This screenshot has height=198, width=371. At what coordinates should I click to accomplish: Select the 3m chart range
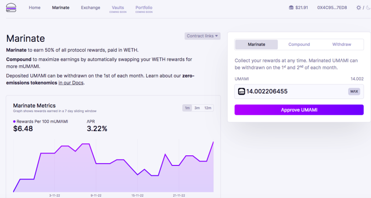197,108
